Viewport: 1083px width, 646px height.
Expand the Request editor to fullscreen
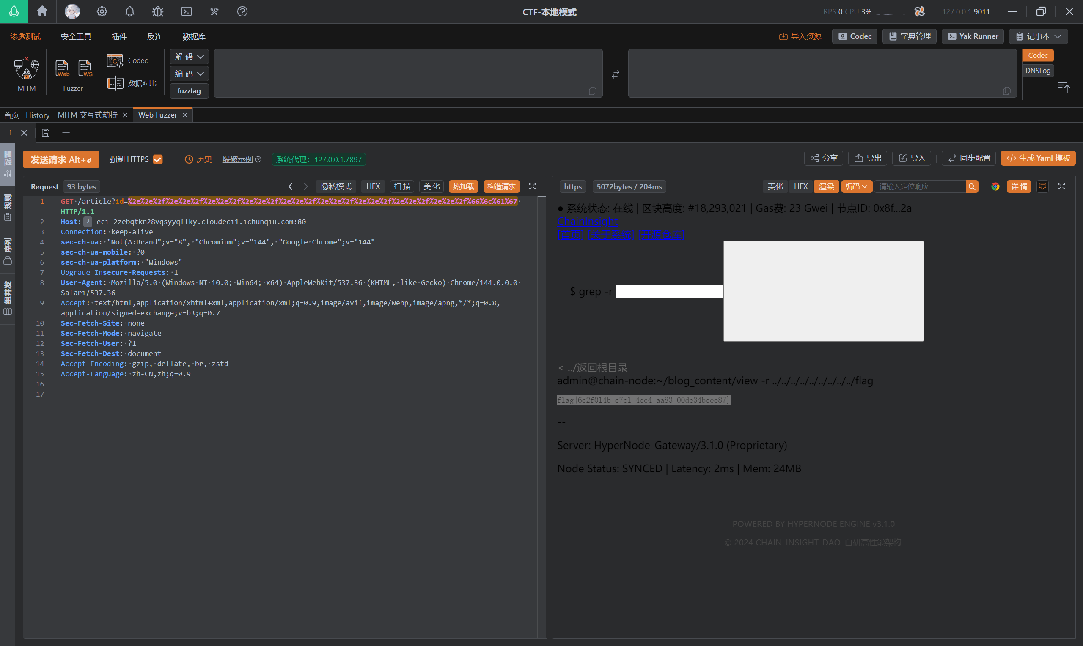(532, 186)
